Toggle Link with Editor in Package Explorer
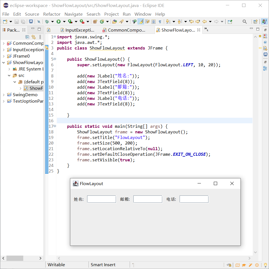Screen dimensions: 269x269 tap(34, 37)
